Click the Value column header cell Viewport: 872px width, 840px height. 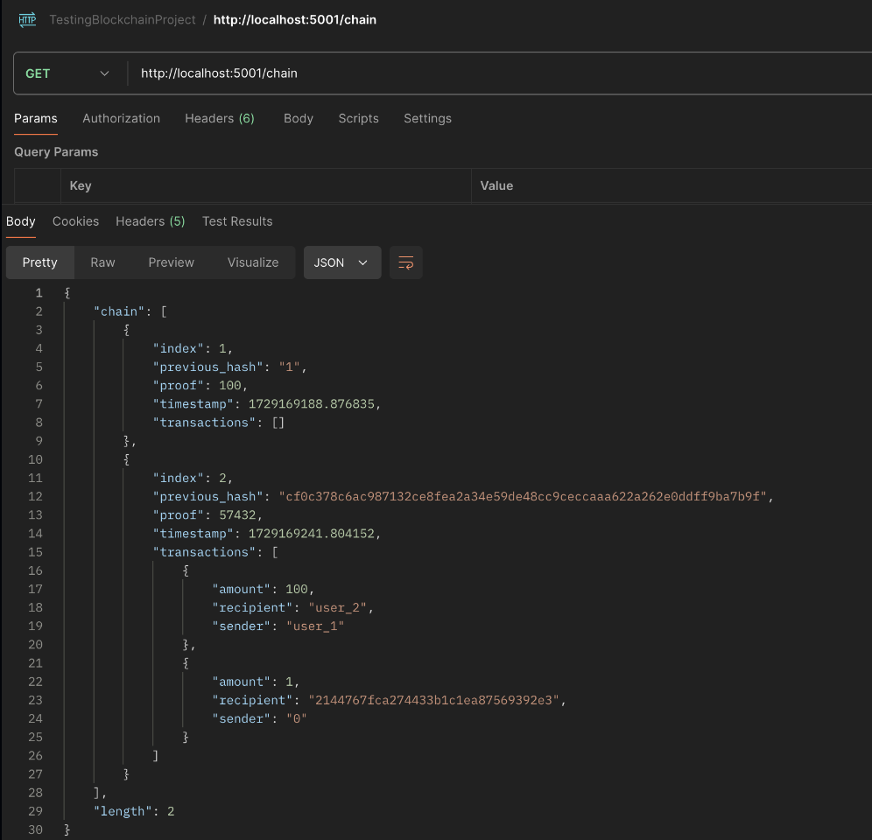tap(672, 185)
